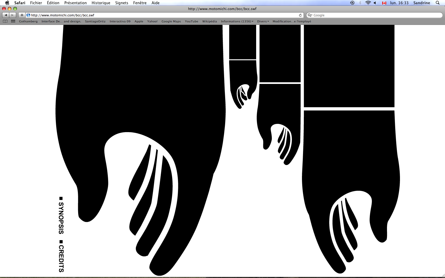The image size is (445, 278).
Task: Open the Yahoo! bookmark
Action: coord(152,21)
